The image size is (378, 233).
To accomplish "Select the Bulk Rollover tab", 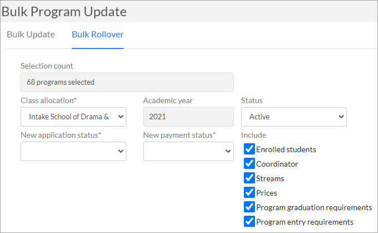I will [97, 35].
